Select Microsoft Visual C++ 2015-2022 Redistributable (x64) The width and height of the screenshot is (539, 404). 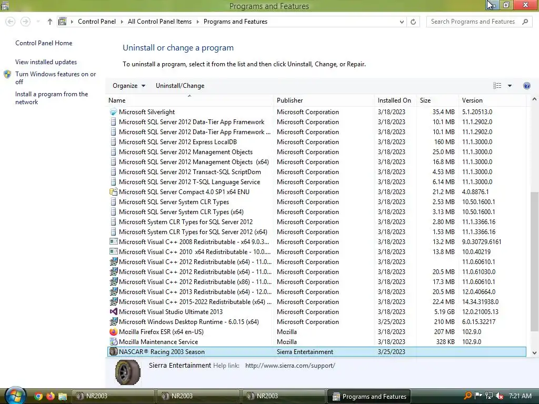(x=316, y=301)
